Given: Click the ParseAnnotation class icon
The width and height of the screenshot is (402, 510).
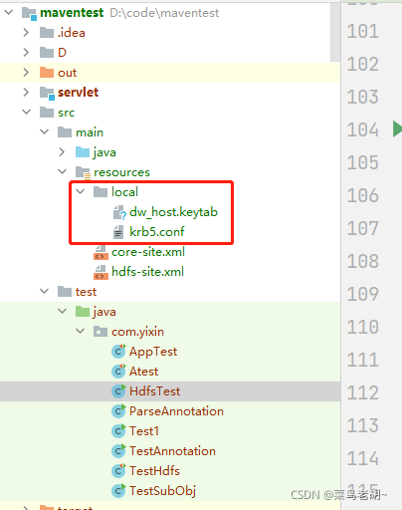Looking at the screenshot, I should coord(118,411).
